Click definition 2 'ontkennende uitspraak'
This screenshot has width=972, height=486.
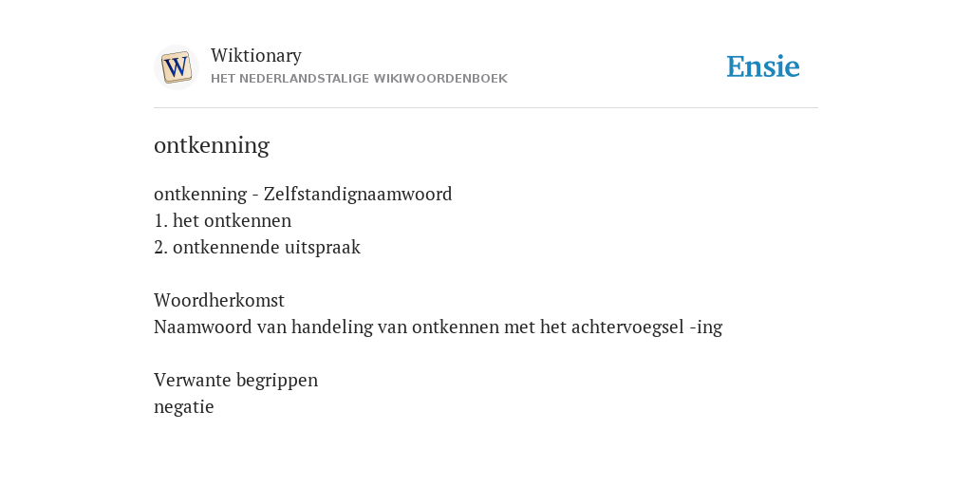tap(256, 248)
